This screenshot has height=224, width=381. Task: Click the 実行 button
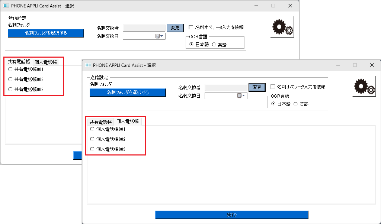(x=232, y=215)
